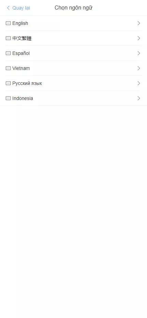Open the chevron on the 中文繁體 row
Viewport: 147px width, 318px height.
click(x=139, y=38)
